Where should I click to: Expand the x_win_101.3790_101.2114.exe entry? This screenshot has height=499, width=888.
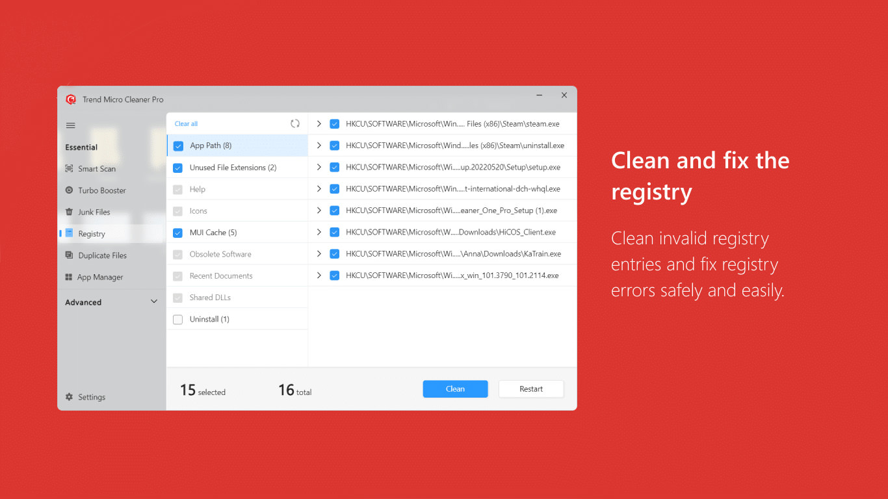pyautogui.click(x=319, y=275)
